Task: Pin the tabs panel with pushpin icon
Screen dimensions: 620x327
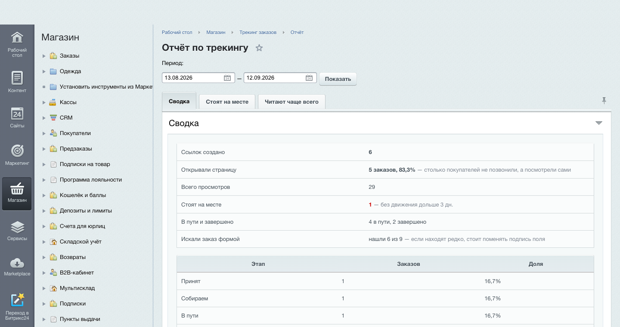Action: tap(604, 101)
